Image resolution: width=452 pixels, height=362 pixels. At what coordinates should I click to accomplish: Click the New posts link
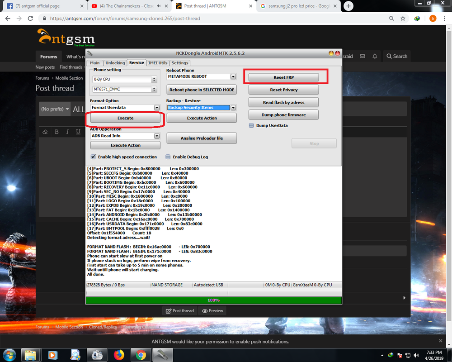tap(45, 67)
